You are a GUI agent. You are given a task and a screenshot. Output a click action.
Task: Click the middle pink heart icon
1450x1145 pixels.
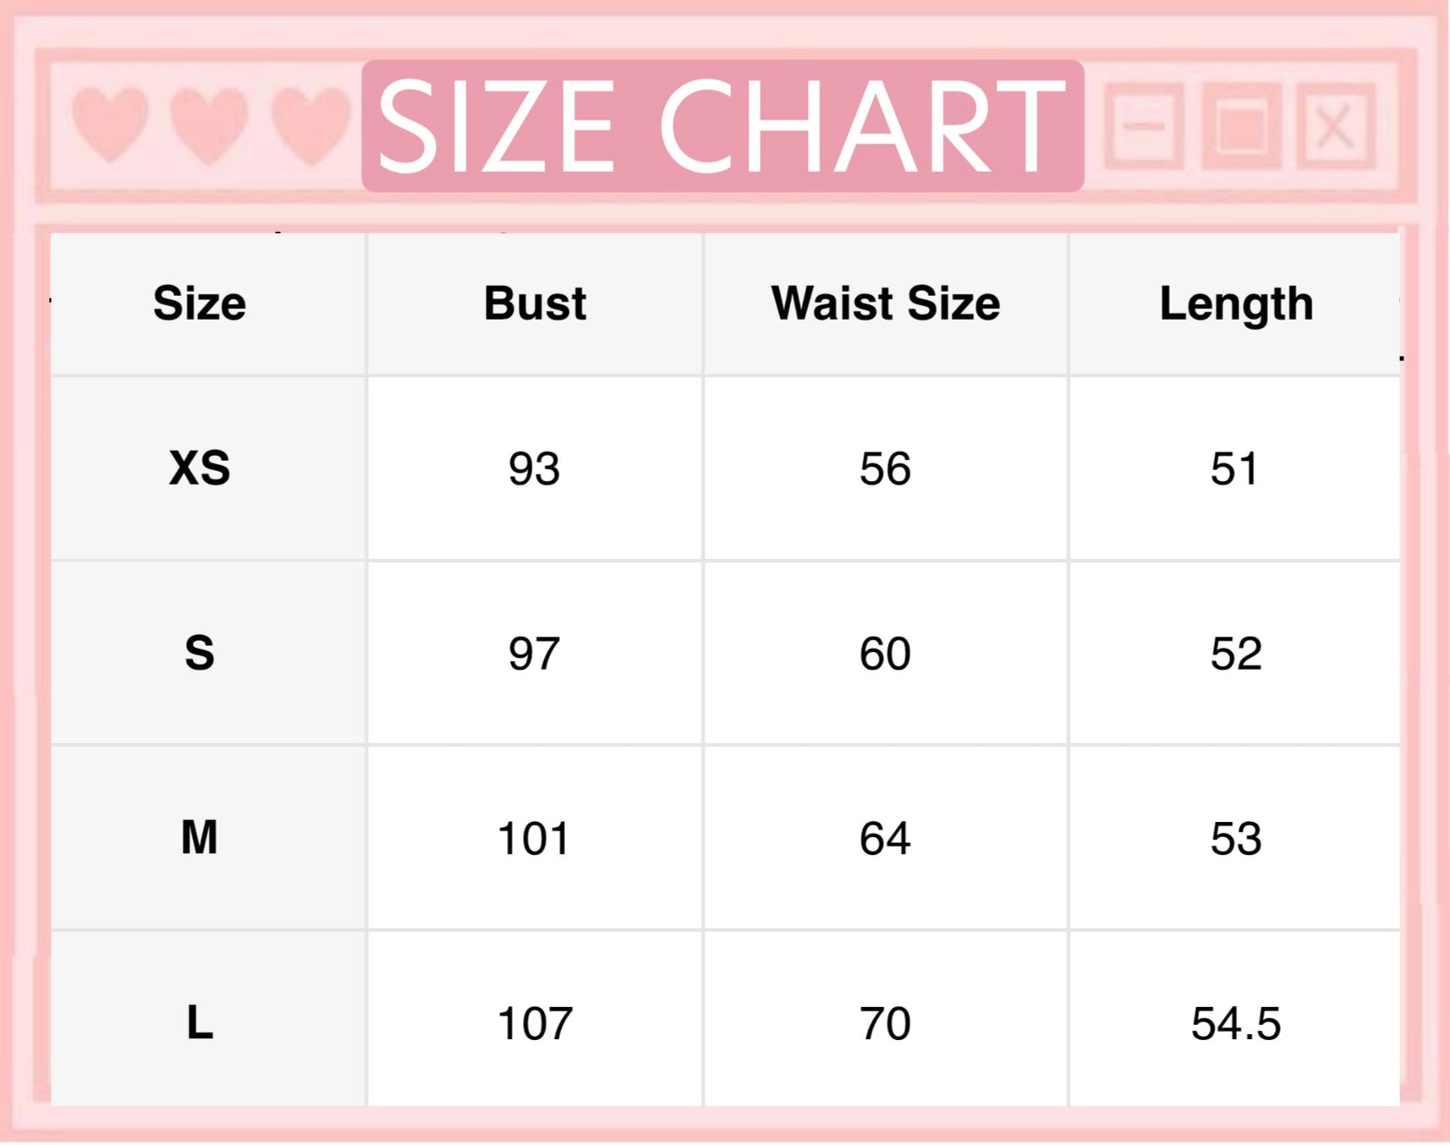[209, 124]
